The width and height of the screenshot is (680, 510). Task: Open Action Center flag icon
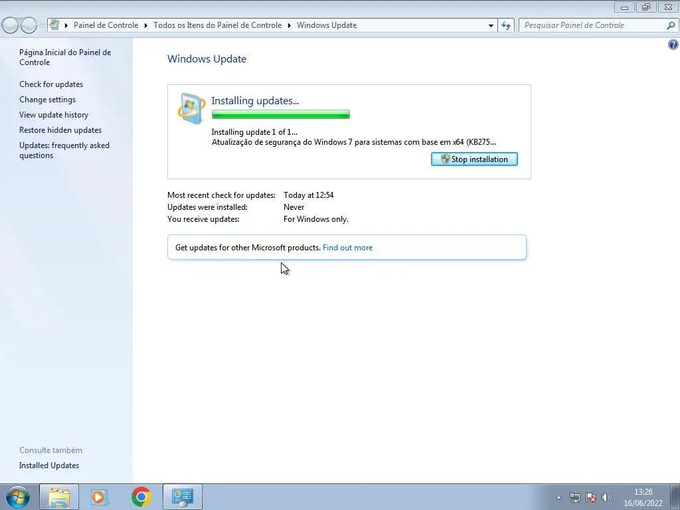point(590,497)
